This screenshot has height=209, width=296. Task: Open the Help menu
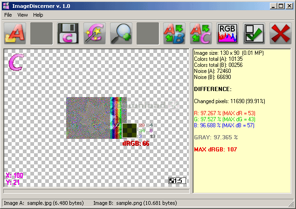[x=38, y=15]
